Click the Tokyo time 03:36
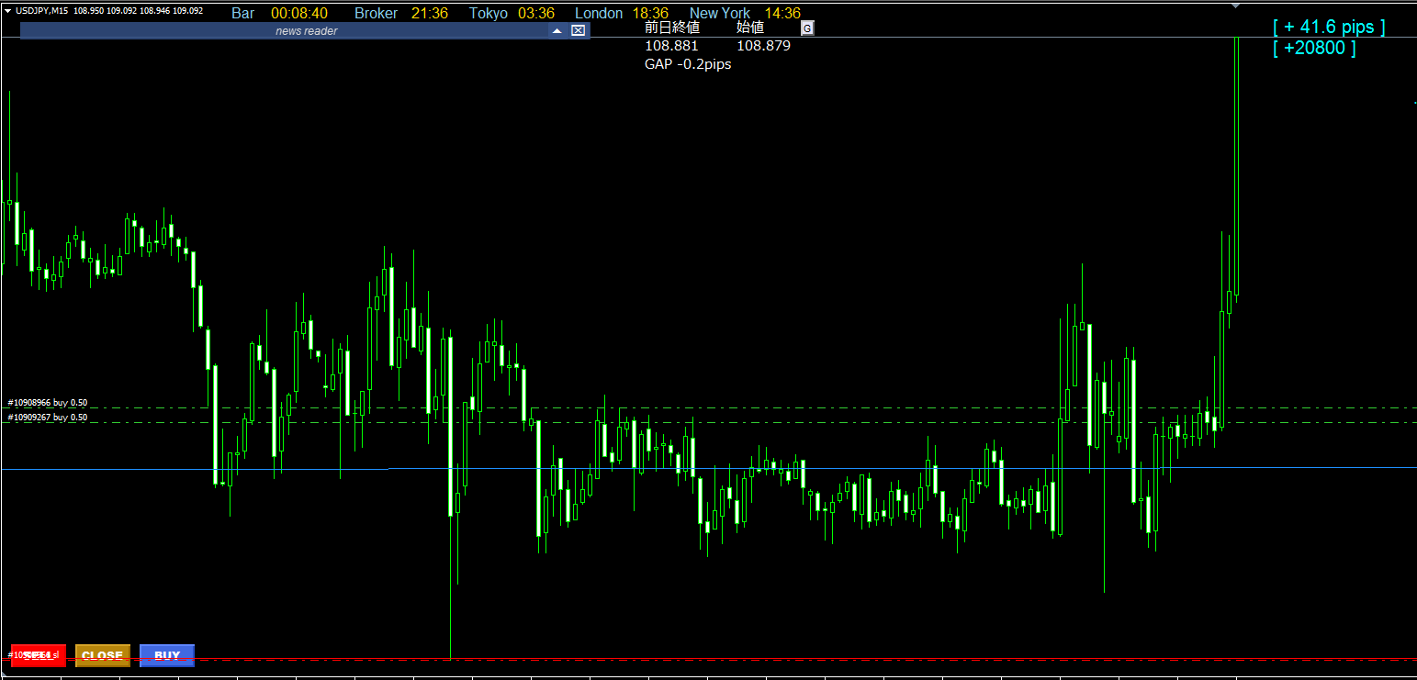 [536, 13]
